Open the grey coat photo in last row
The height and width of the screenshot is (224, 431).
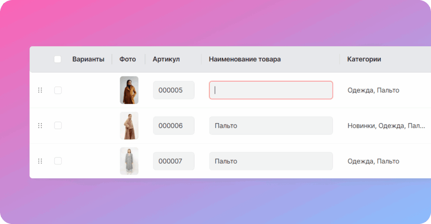click(x=129, y=161)
